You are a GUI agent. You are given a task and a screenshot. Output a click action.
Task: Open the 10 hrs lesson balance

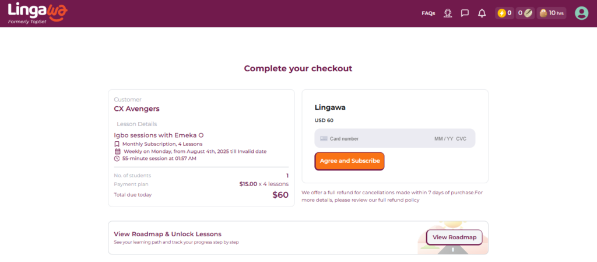click(x=552, y=13)
